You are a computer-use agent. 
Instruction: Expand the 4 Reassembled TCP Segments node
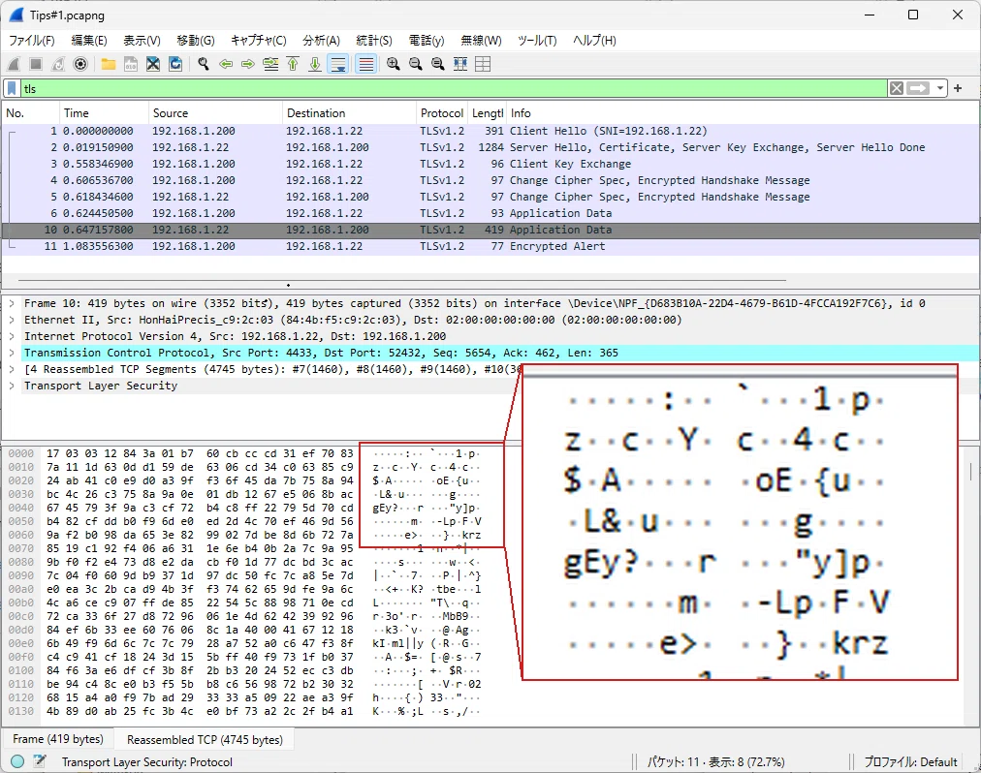(12, 369)
